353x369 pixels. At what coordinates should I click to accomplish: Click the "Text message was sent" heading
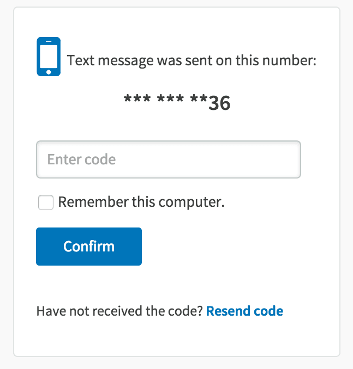(x=192, y=60)
